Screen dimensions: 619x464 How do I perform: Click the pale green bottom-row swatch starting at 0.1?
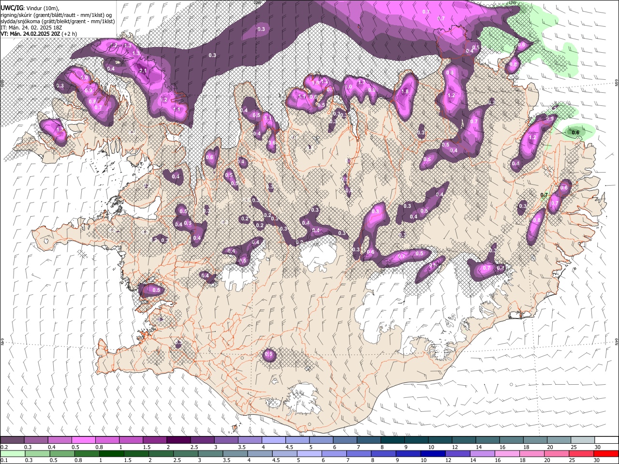[x=13, y=453]
